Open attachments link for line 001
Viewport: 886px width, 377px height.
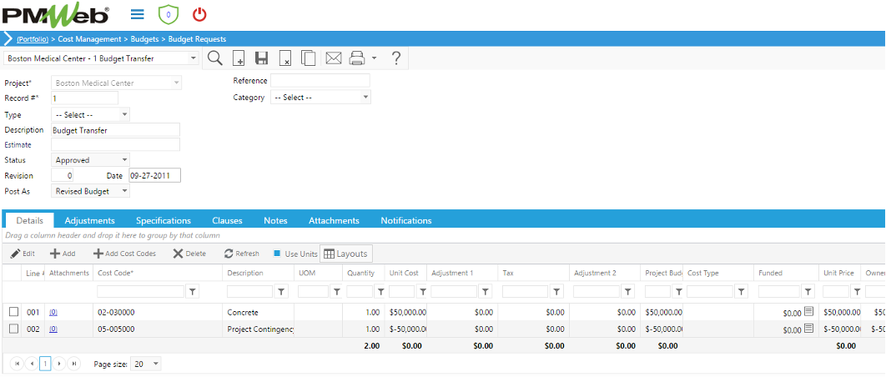tap(53, 312)
